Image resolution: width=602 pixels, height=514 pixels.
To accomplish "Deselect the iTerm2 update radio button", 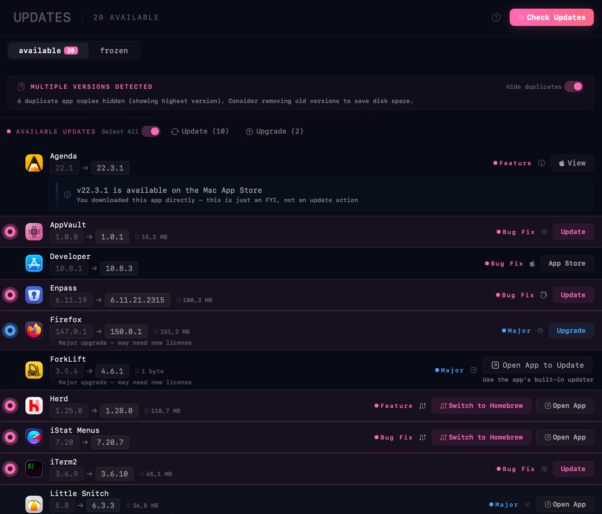I will tap(10, 469).
